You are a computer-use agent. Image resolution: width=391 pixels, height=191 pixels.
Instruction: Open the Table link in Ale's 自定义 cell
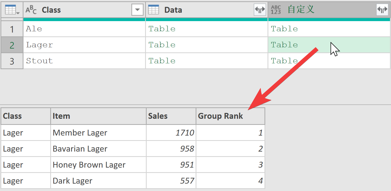click(284, 29)
